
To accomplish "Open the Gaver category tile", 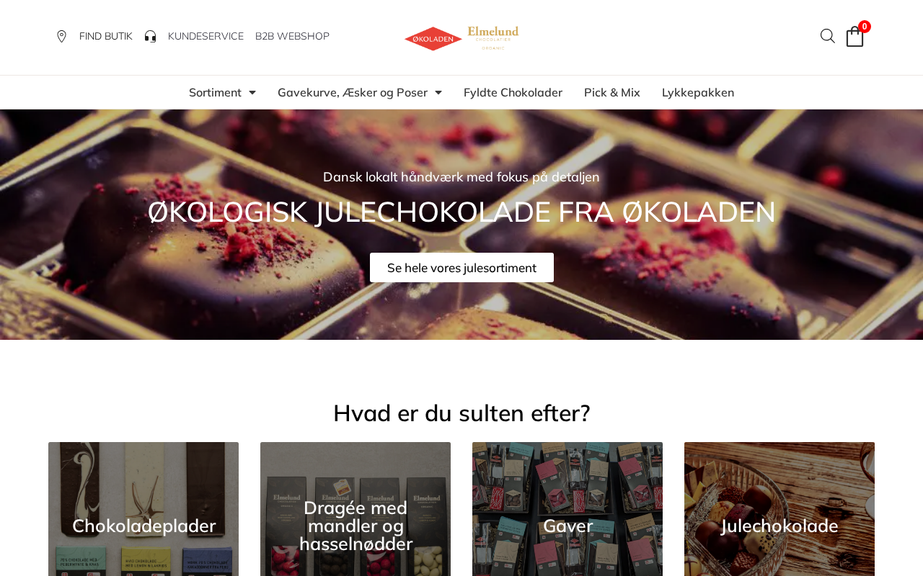I will [568, 509].
